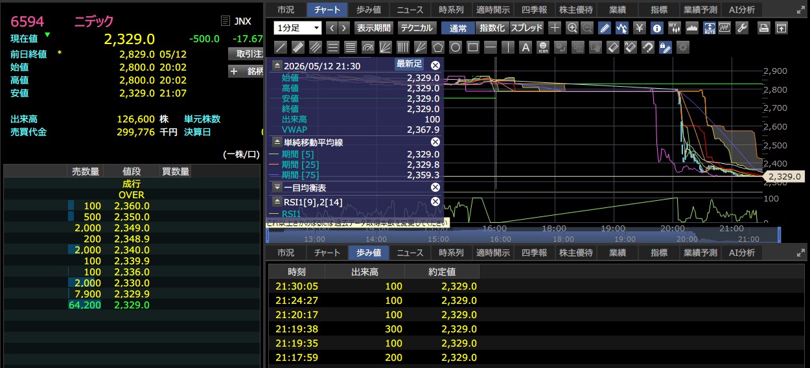The image size is (810, 368).
Task: Click the zoom-in magnifier icon
Action: coord(572,28)
